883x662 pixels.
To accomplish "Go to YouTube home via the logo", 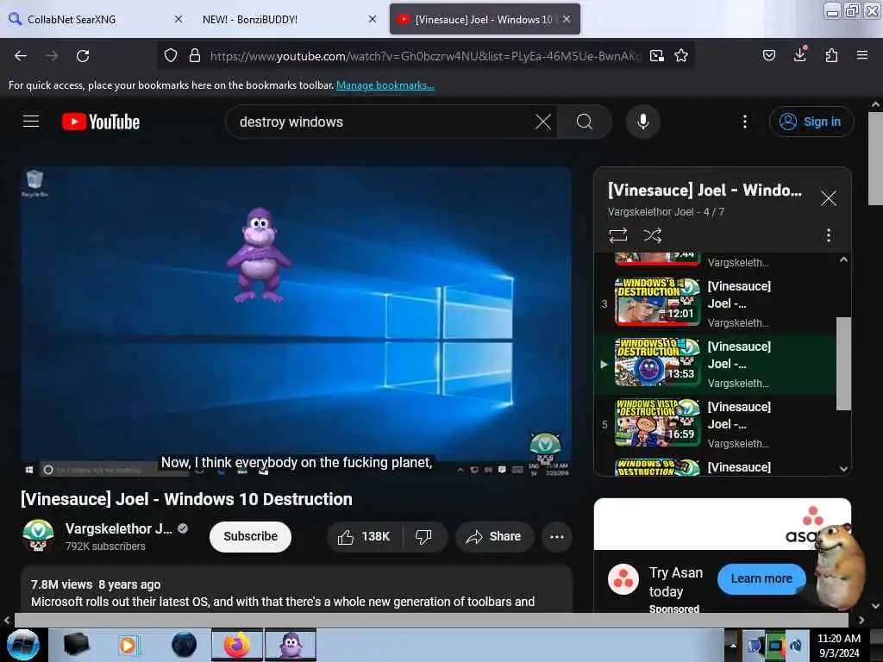I will click(101, 122).
